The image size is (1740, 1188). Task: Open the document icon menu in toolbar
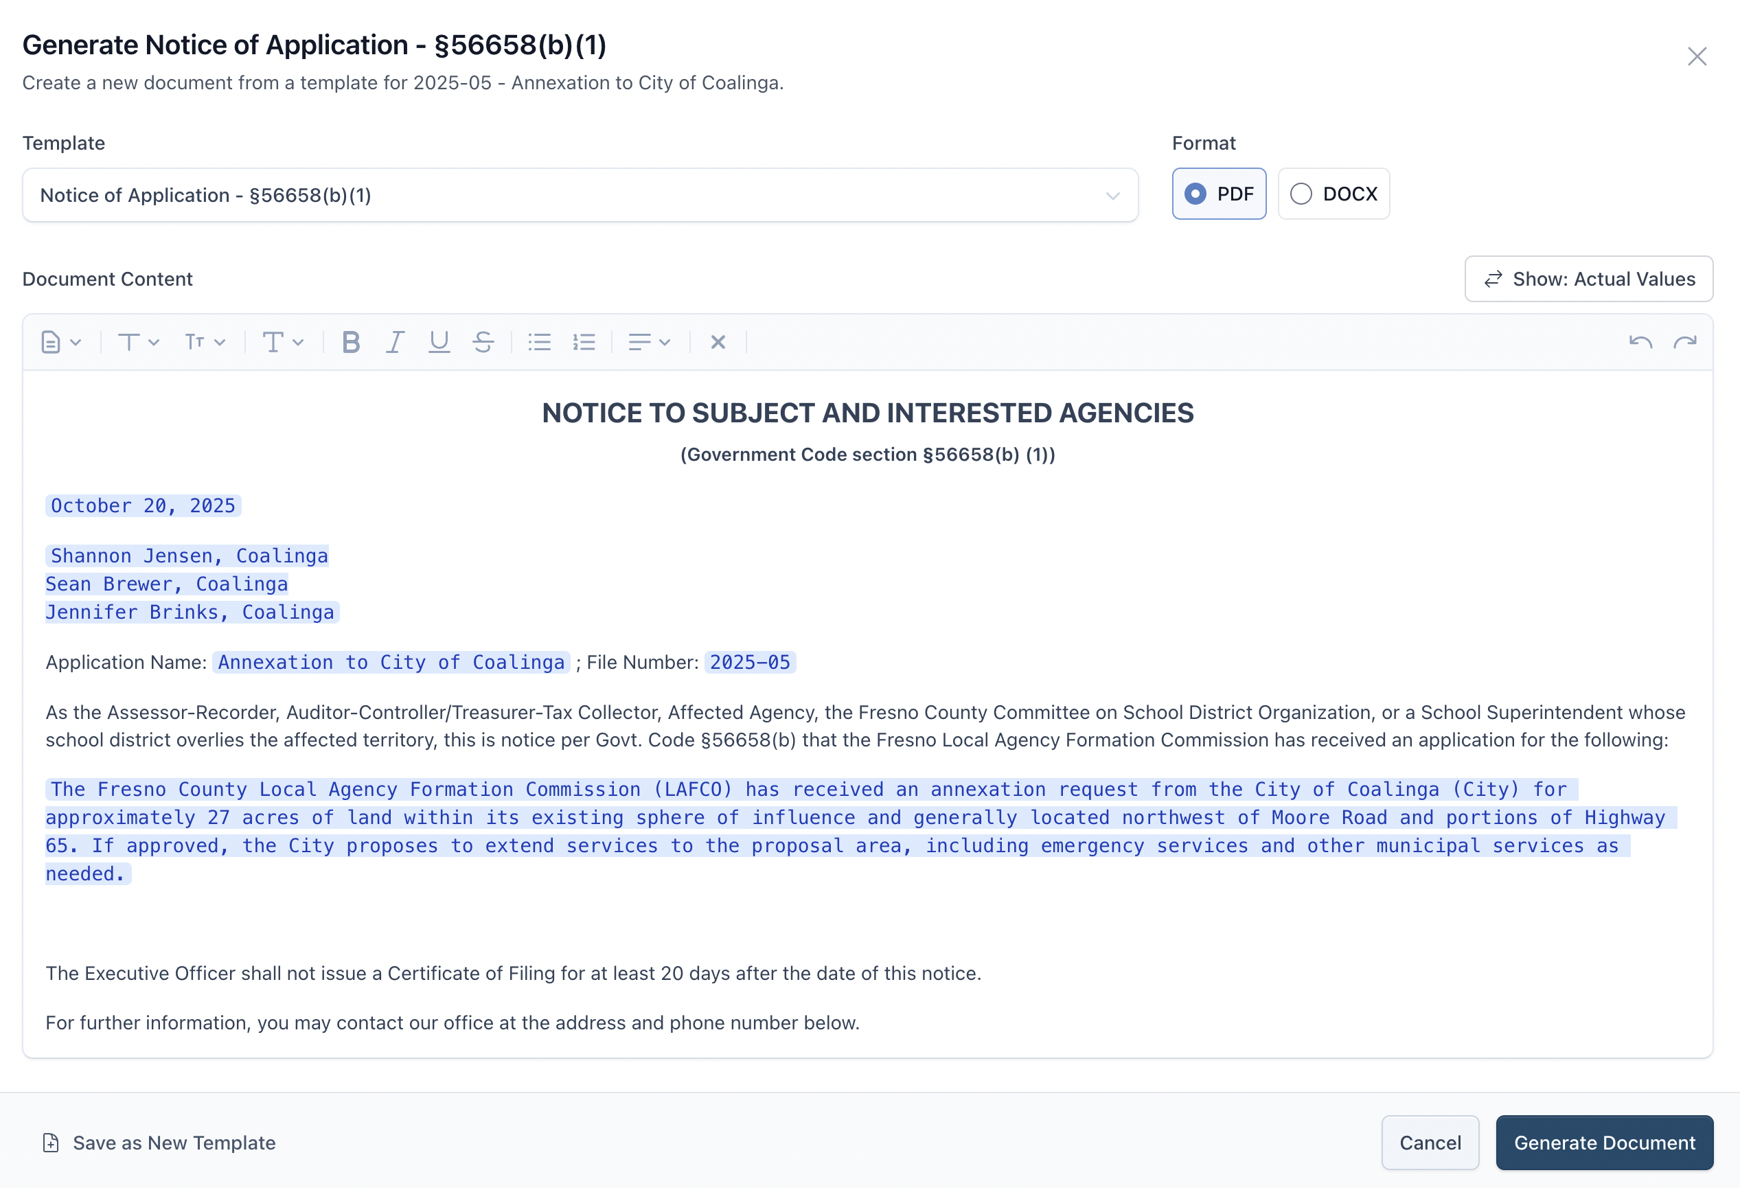[60, 342]
